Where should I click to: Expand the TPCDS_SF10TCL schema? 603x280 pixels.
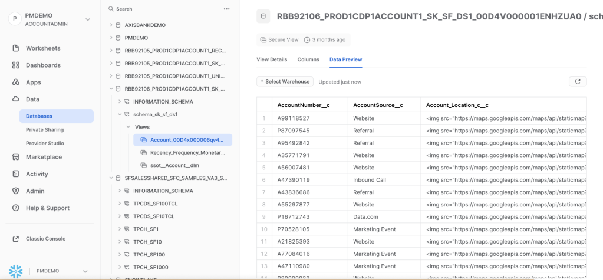click(120, 216)
